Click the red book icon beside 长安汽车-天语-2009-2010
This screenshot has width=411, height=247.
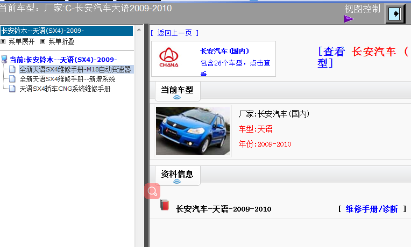165,205
